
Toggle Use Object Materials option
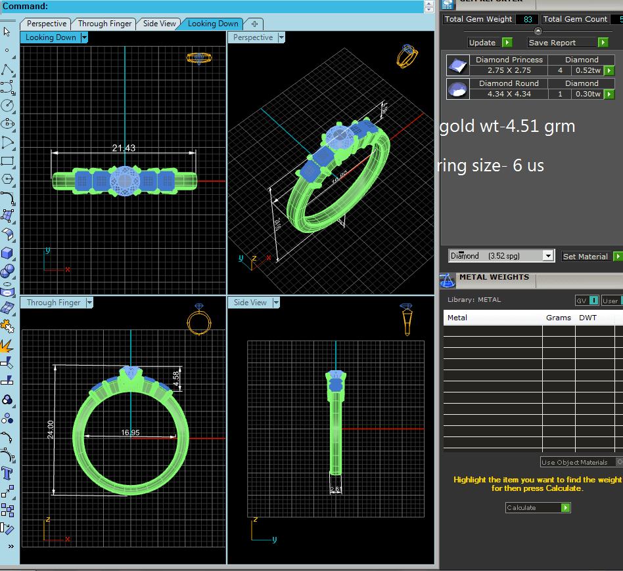click(x=619, y=462)
